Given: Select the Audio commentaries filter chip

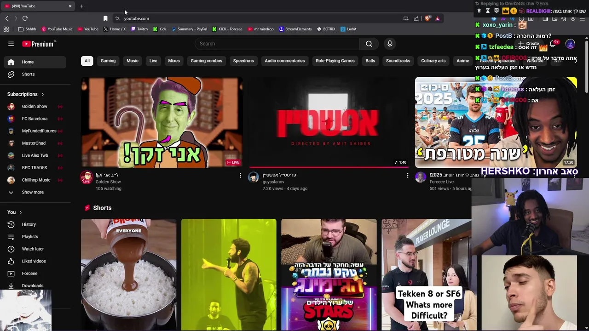Looking at the screenshot, I should tap(285, 61).
